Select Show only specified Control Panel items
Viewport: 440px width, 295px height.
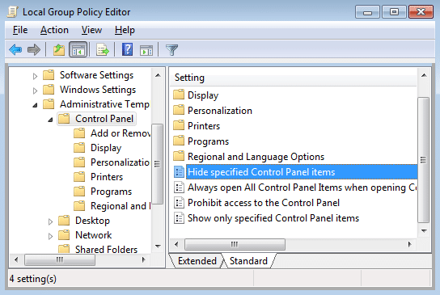click(x=273, y=218)
